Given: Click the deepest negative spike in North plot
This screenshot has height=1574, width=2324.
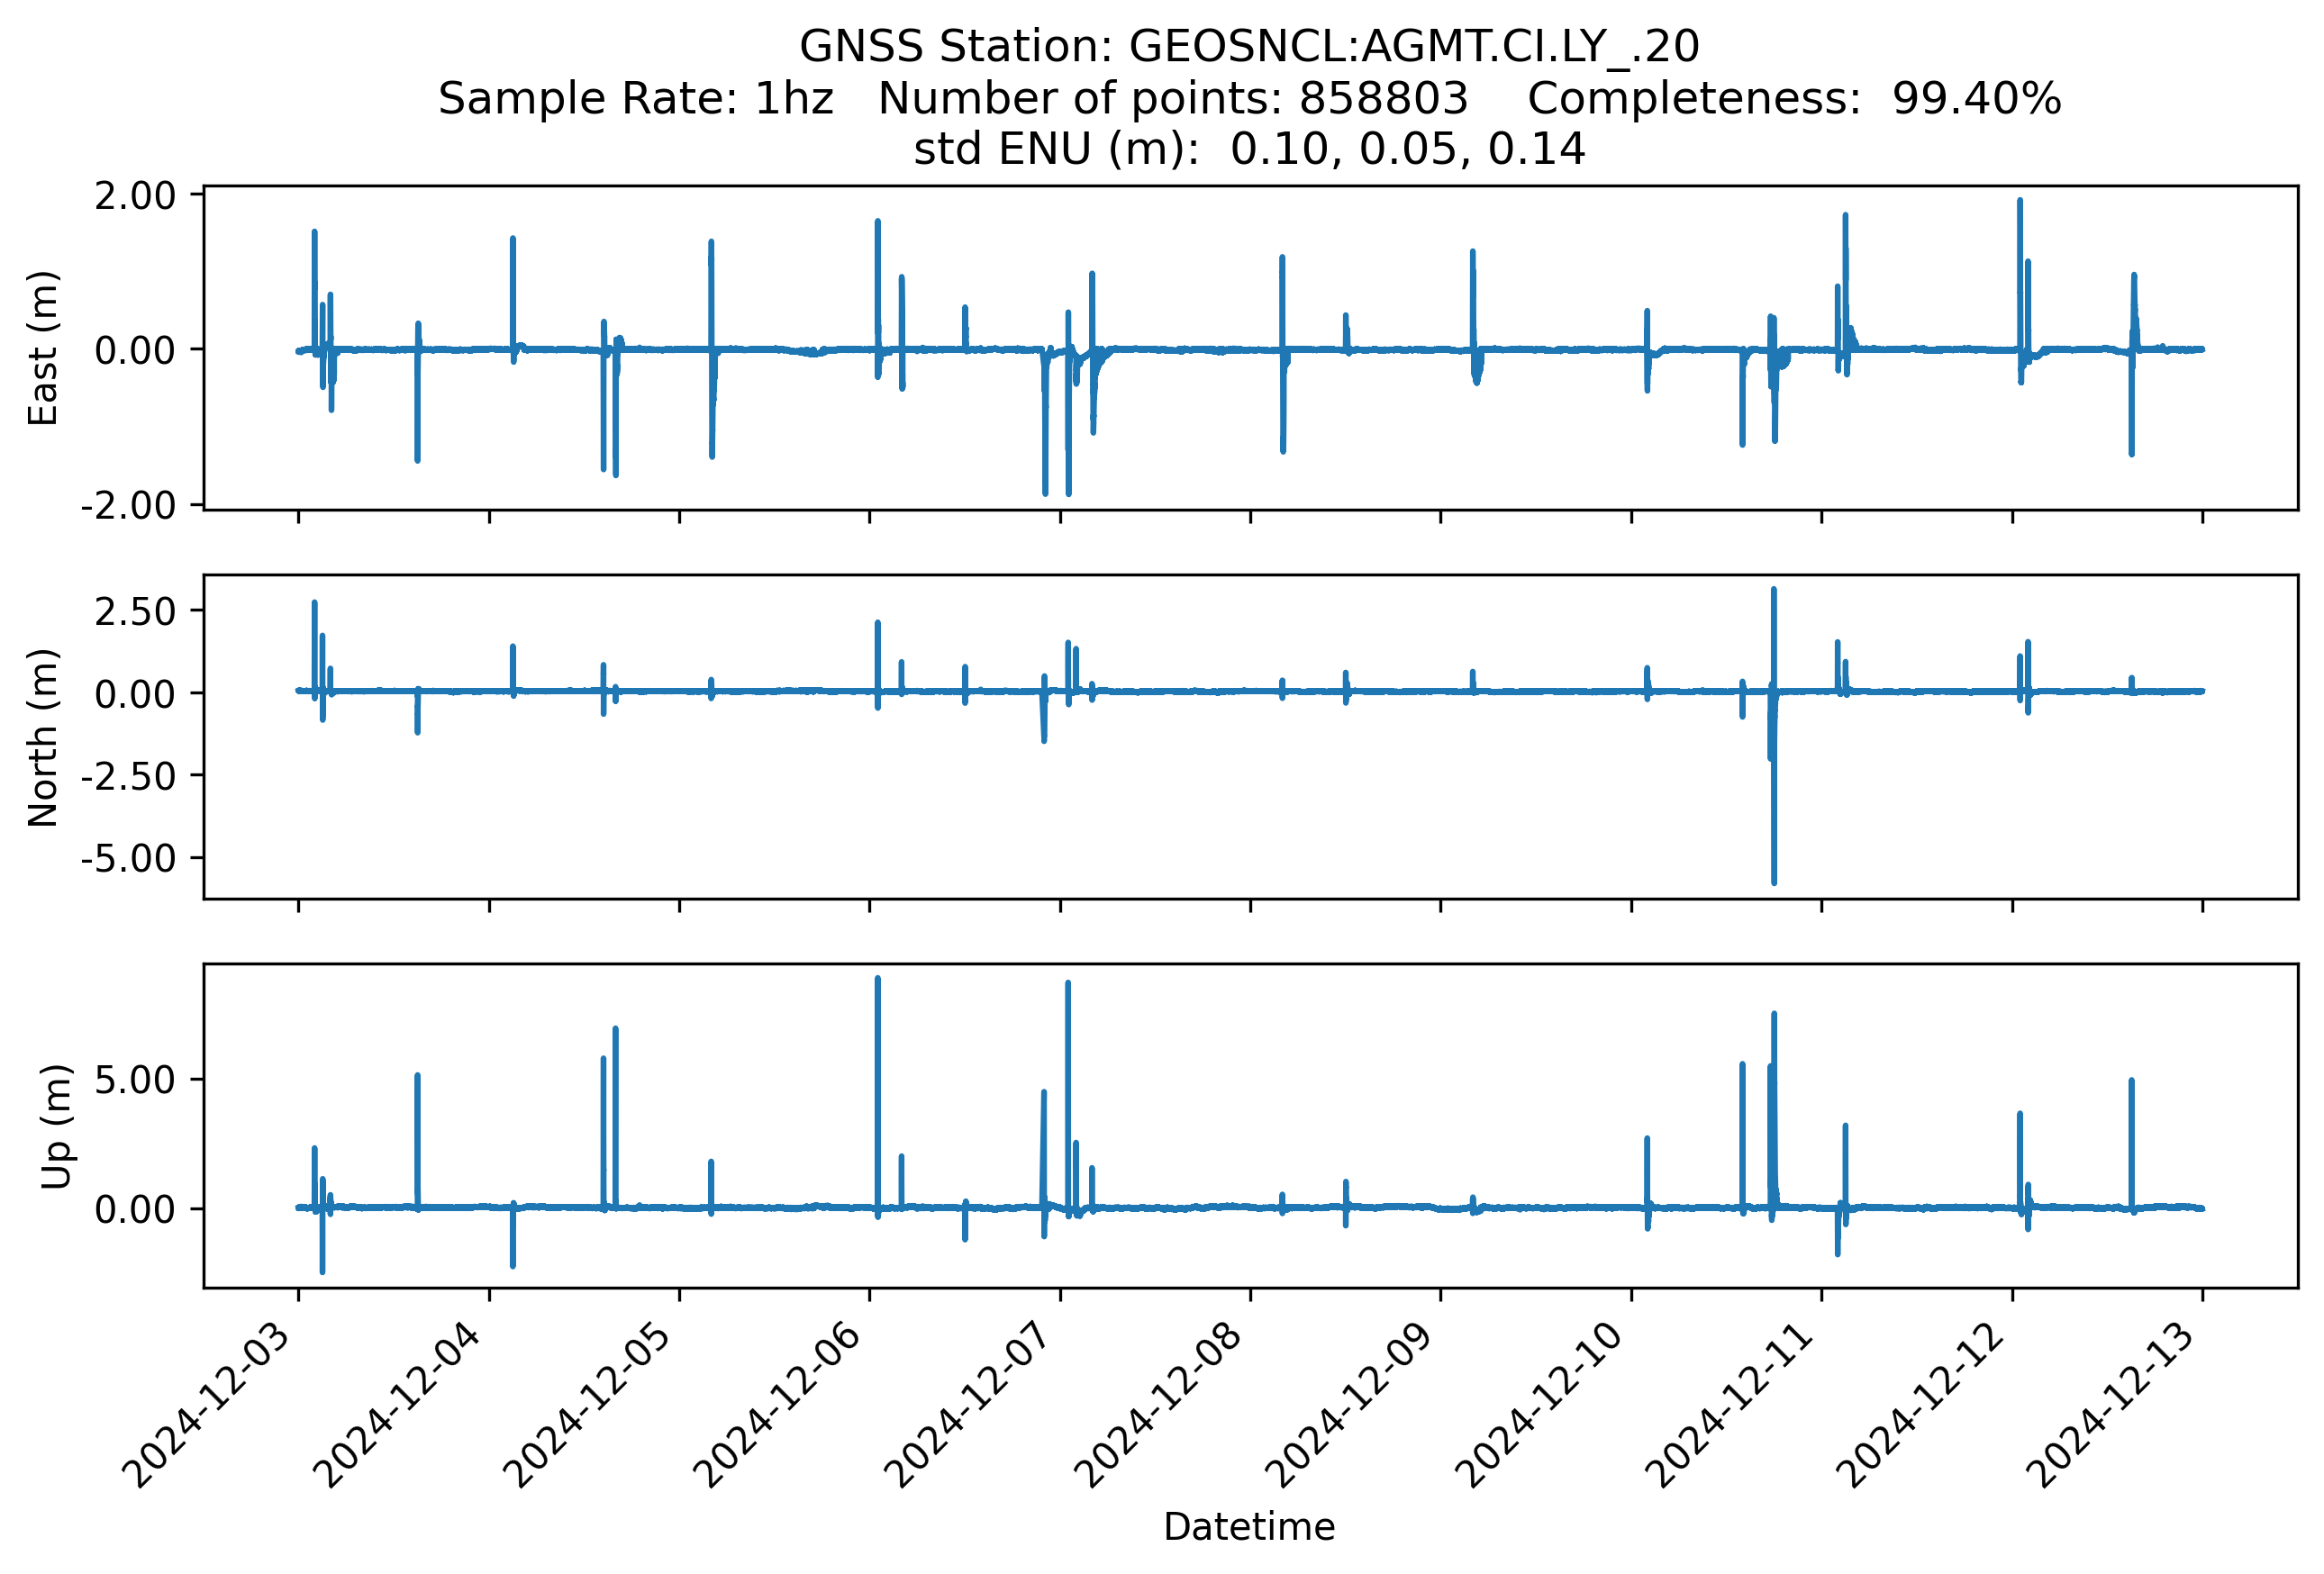Looking at the screenshot, I should (1774, 874).
